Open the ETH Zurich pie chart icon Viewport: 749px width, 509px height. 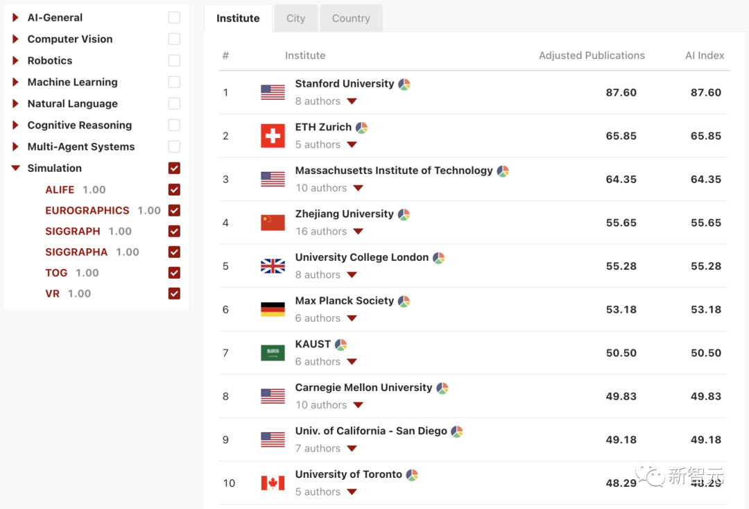point(361,128)
